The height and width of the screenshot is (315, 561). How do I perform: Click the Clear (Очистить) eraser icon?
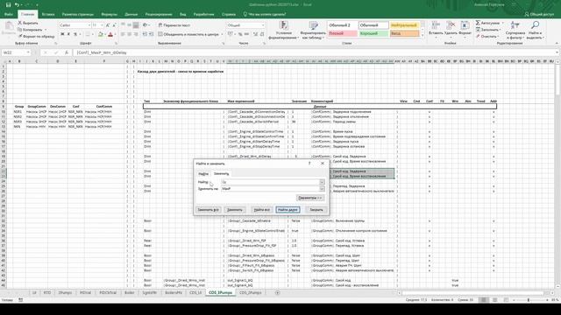pos(478,36)
